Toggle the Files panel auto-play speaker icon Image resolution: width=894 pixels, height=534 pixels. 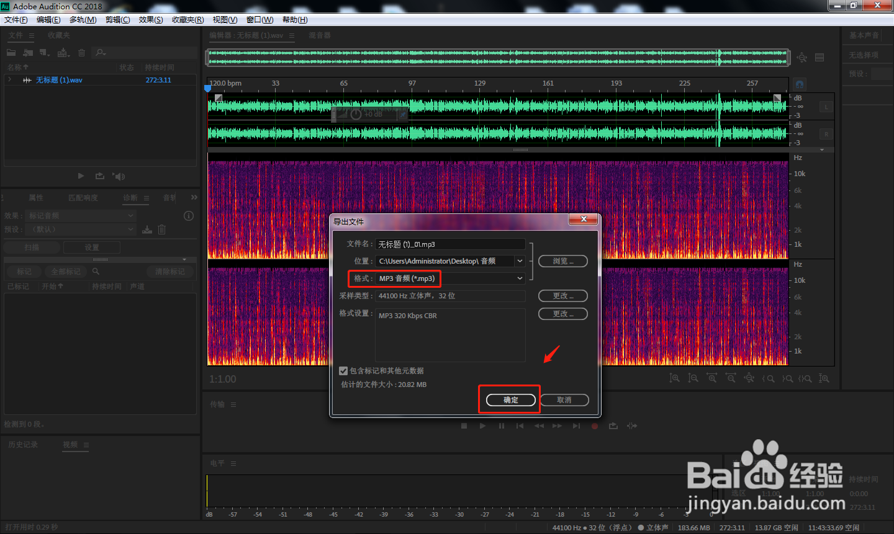119,176
